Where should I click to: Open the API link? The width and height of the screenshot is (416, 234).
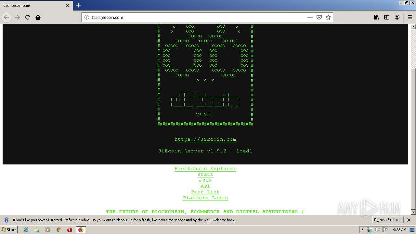(205, 186)
